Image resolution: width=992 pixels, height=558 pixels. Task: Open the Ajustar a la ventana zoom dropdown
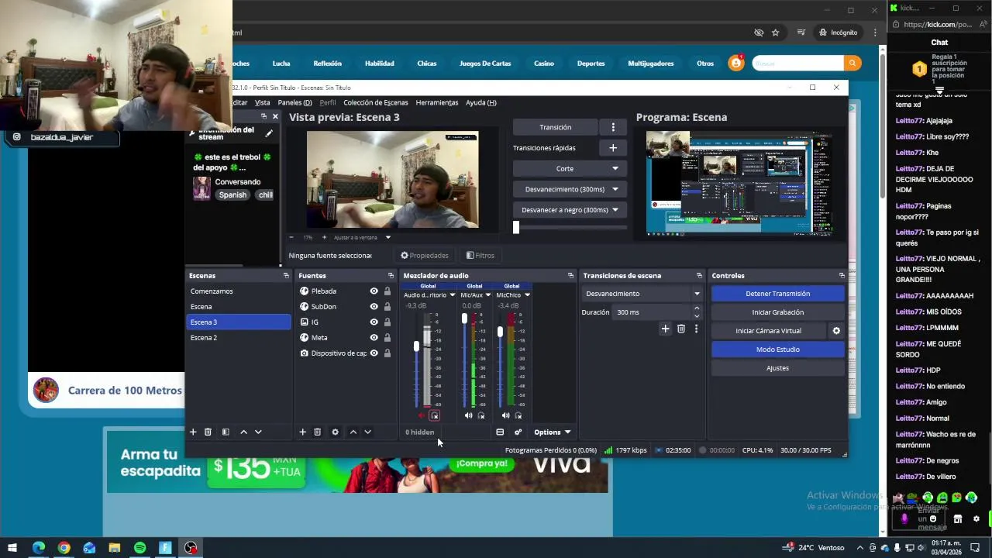coord(387,237)
